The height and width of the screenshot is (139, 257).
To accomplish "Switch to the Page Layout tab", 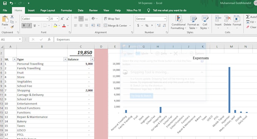I will click(x=48, y=11).
